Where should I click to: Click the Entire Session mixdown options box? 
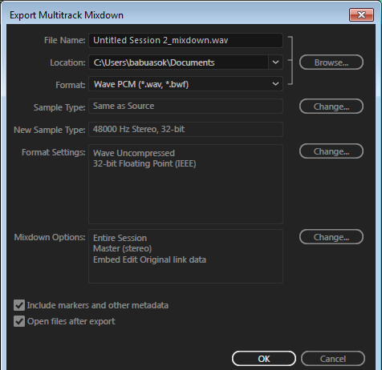(185, 256)
